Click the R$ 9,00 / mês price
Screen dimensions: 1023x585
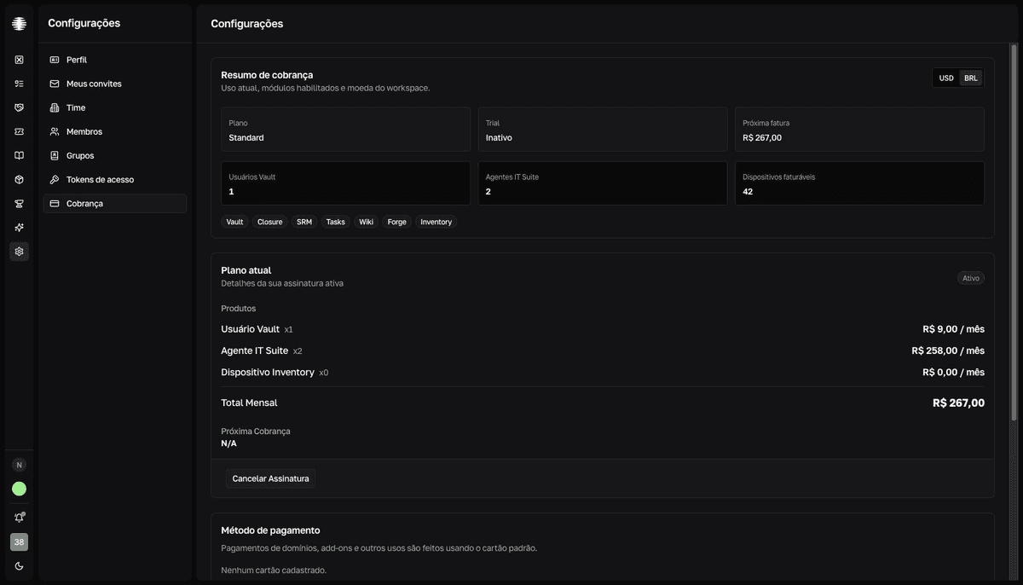tap(953, 329)
